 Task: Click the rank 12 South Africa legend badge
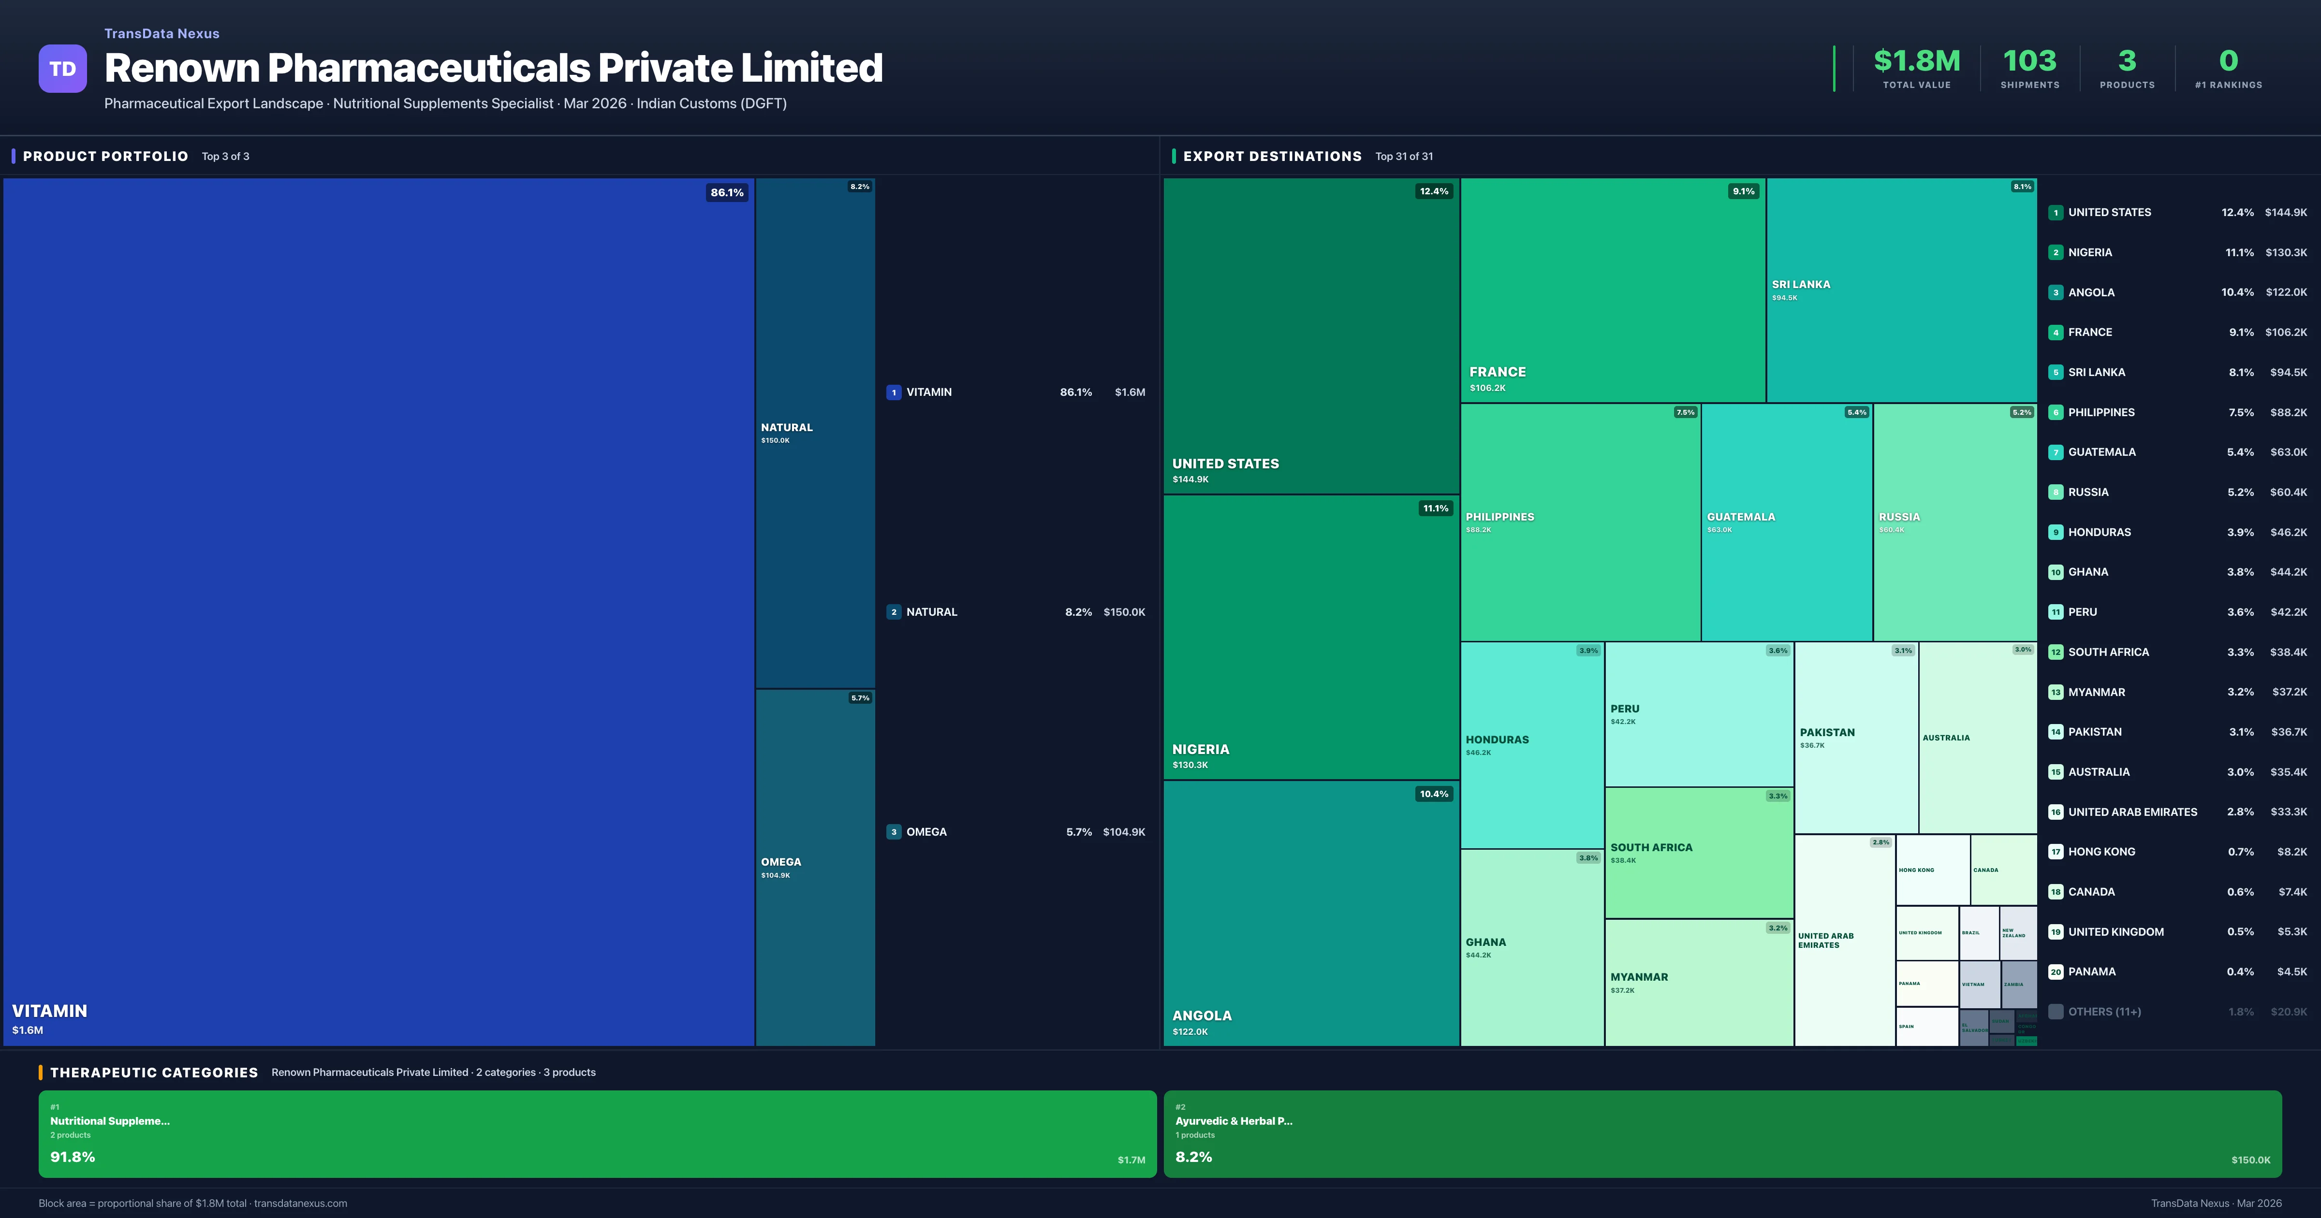click(2055, 652)
